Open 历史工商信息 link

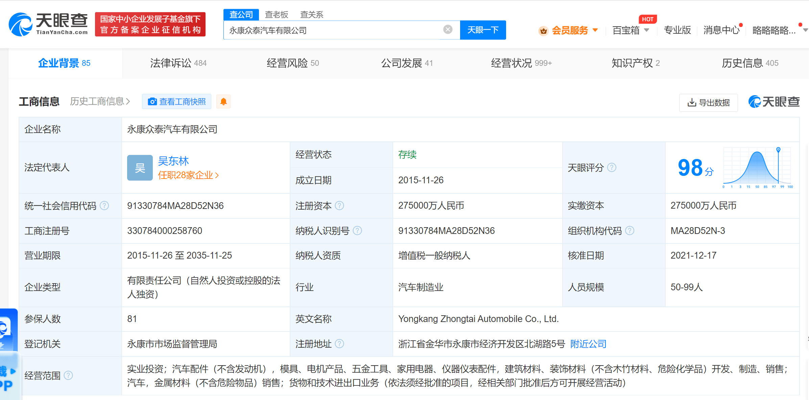[x=100, y=101]
